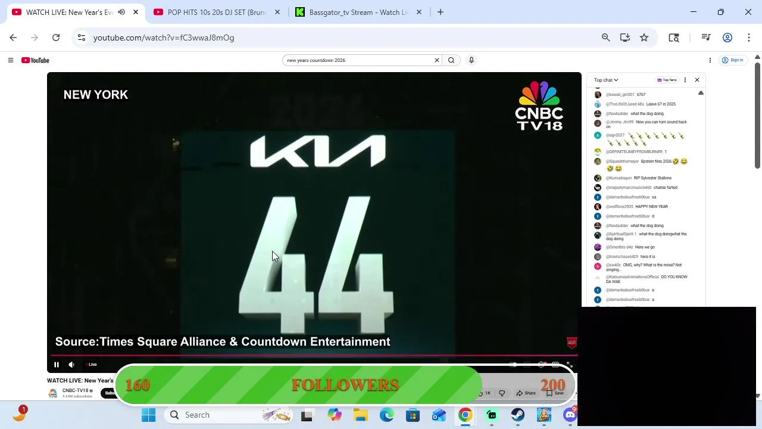Toggle the autoplay switch in player
The width and height of the screenshot is (762, 429).
(x=513, y=365)
